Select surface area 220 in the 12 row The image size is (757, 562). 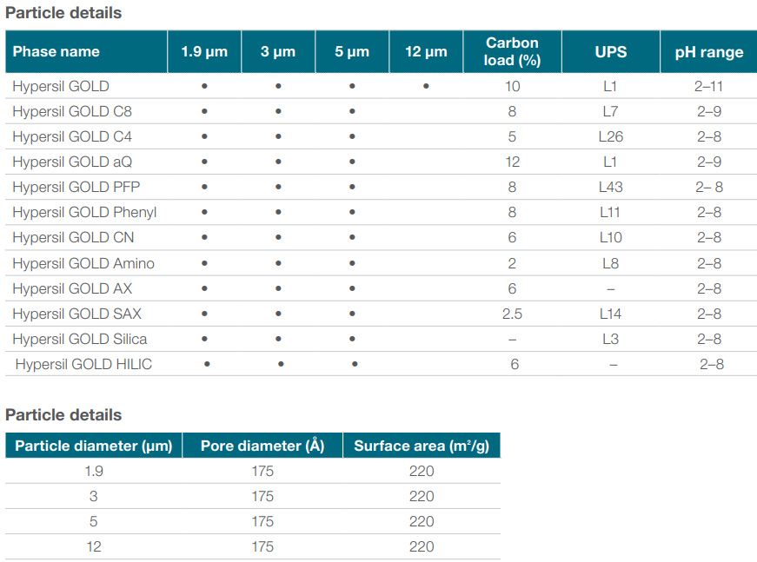(422, 546)
